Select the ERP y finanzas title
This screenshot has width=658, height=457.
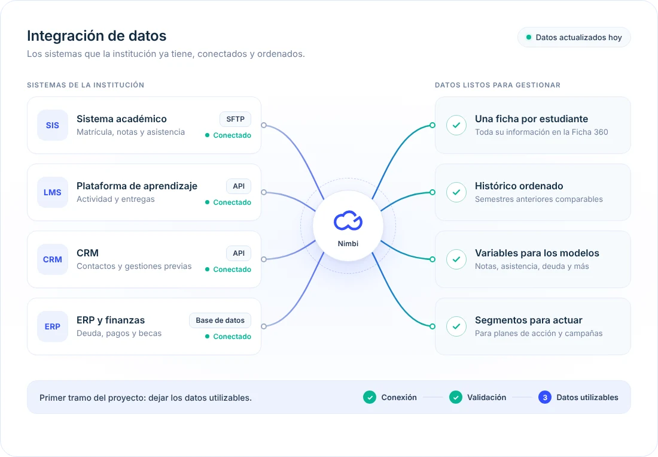[111, 320]
